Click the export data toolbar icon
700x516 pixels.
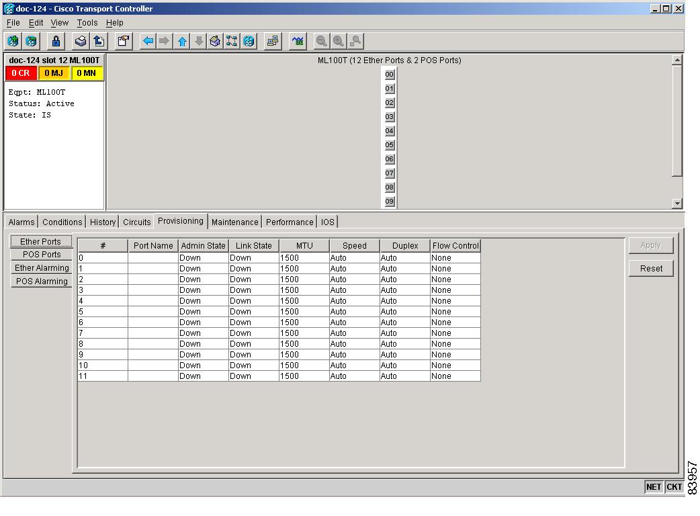pyautogui.click(x=99, y=42)
